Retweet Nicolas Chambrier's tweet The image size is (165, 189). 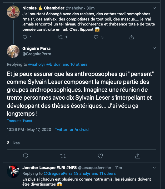pos(61,37)
